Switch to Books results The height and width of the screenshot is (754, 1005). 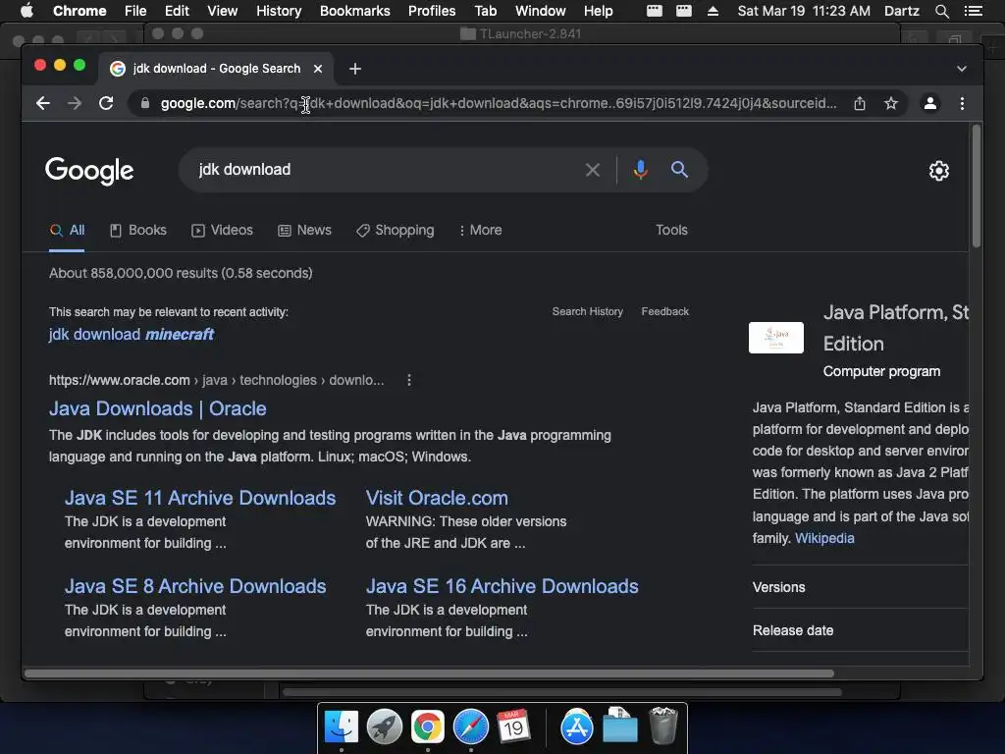(138, 230)
